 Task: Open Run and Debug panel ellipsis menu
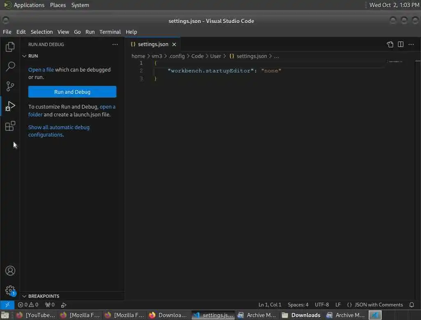115,44
